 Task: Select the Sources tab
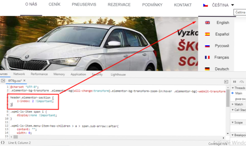4,74
